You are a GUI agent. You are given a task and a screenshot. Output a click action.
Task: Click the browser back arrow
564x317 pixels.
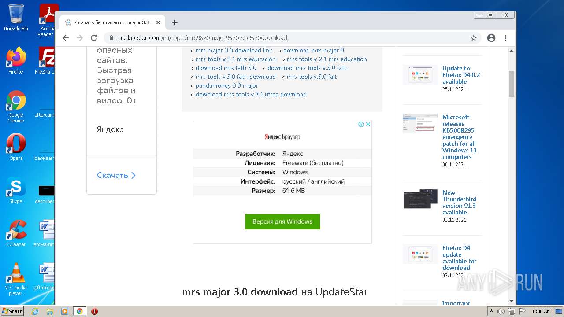pos(66,38)
